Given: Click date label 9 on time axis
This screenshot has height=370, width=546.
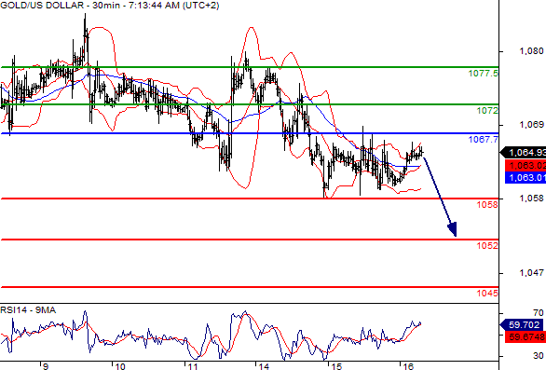Looking at the screenshot, I should click(45, 366).
